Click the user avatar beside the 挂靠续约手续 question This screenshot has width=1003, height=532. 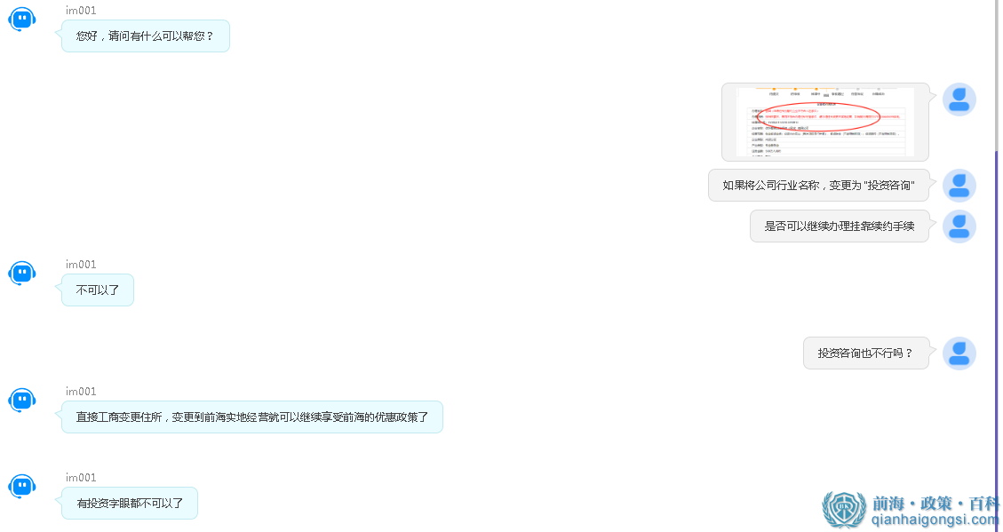pyautogui.click(x=959, y=226)
